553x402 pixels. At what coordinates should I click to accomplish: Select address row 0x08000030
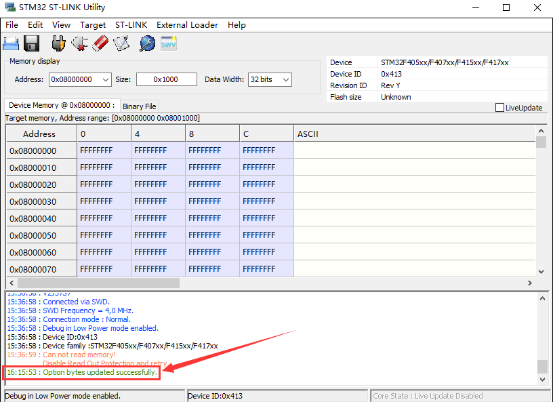tap(41, 201)
